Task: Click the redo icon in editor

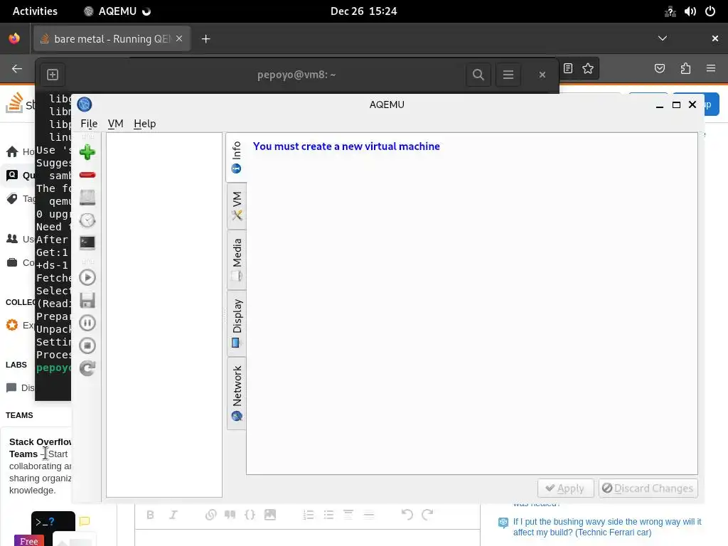Action: click(x=427, y=515)
